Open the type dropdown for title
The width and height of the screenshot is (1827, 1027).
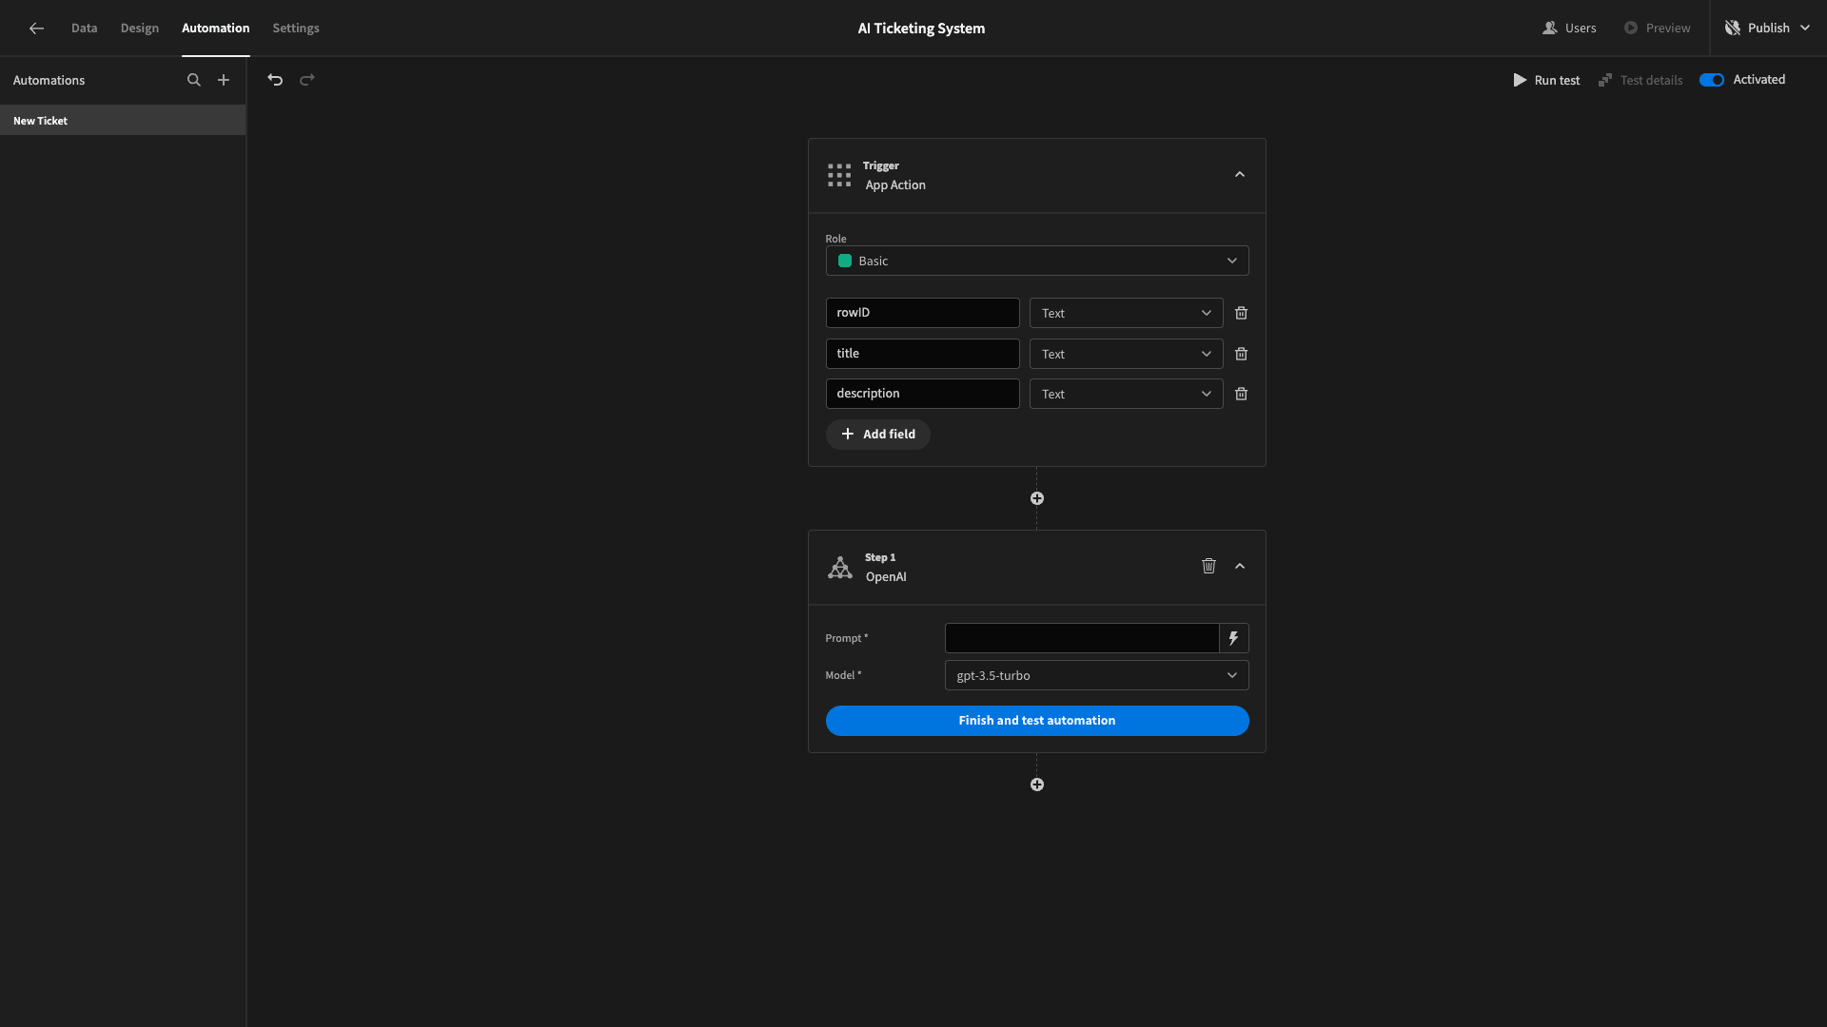1126,354
